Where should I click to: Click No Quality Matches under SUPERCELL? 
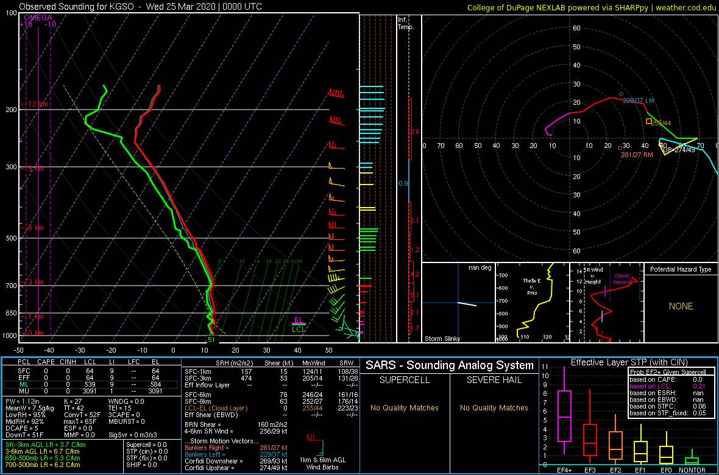[405, 407]
